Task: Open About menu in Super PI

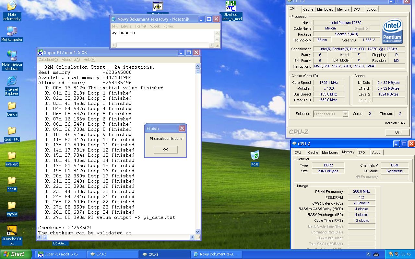Action: click(x=71, y=60)
